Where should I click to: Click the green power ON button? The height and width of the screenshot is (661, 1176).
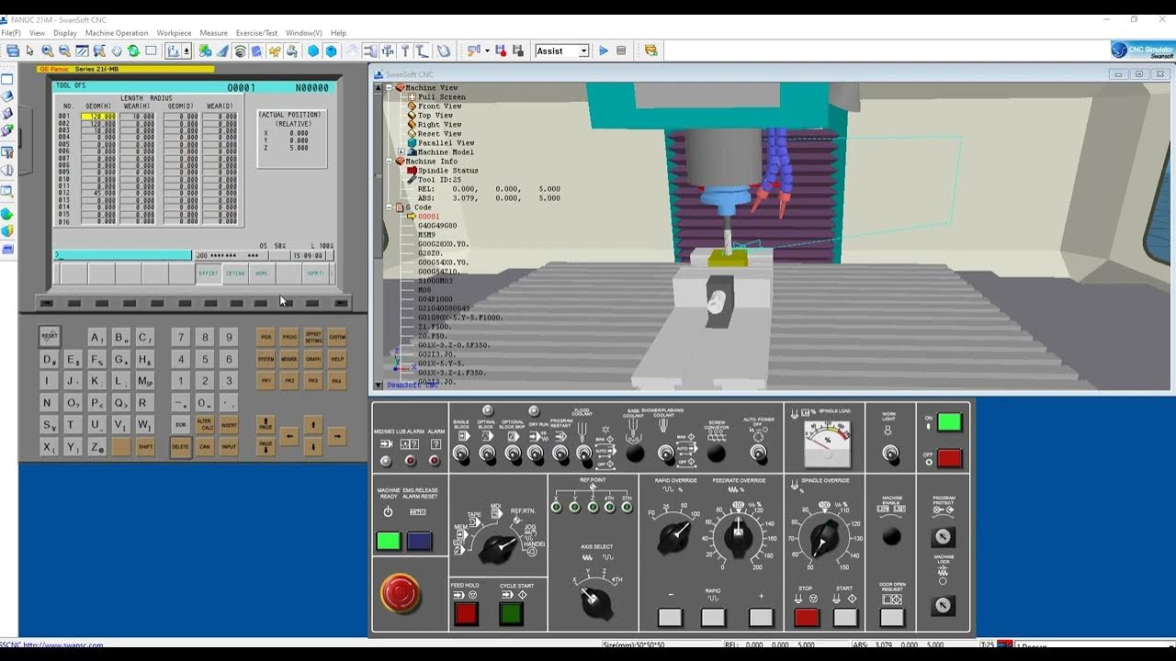[949, 422]
